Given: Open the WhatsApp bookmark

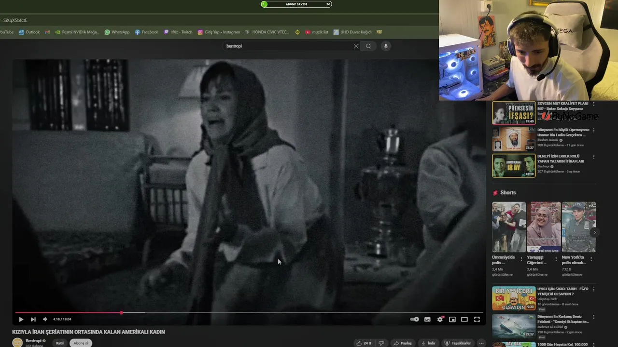Looking at the screenshot, I should click(x=117, y=32).
